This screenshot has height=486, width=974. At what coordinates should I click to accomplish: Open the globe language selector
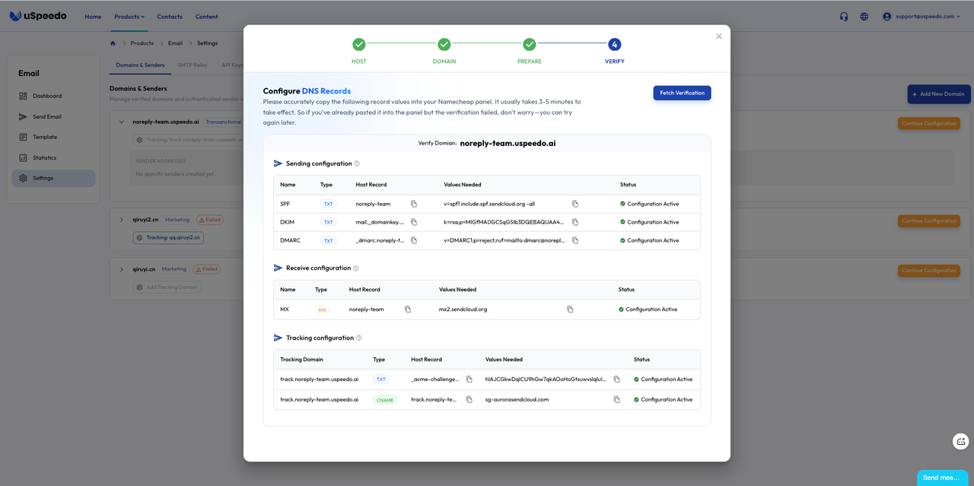click(x=864, y=17)
